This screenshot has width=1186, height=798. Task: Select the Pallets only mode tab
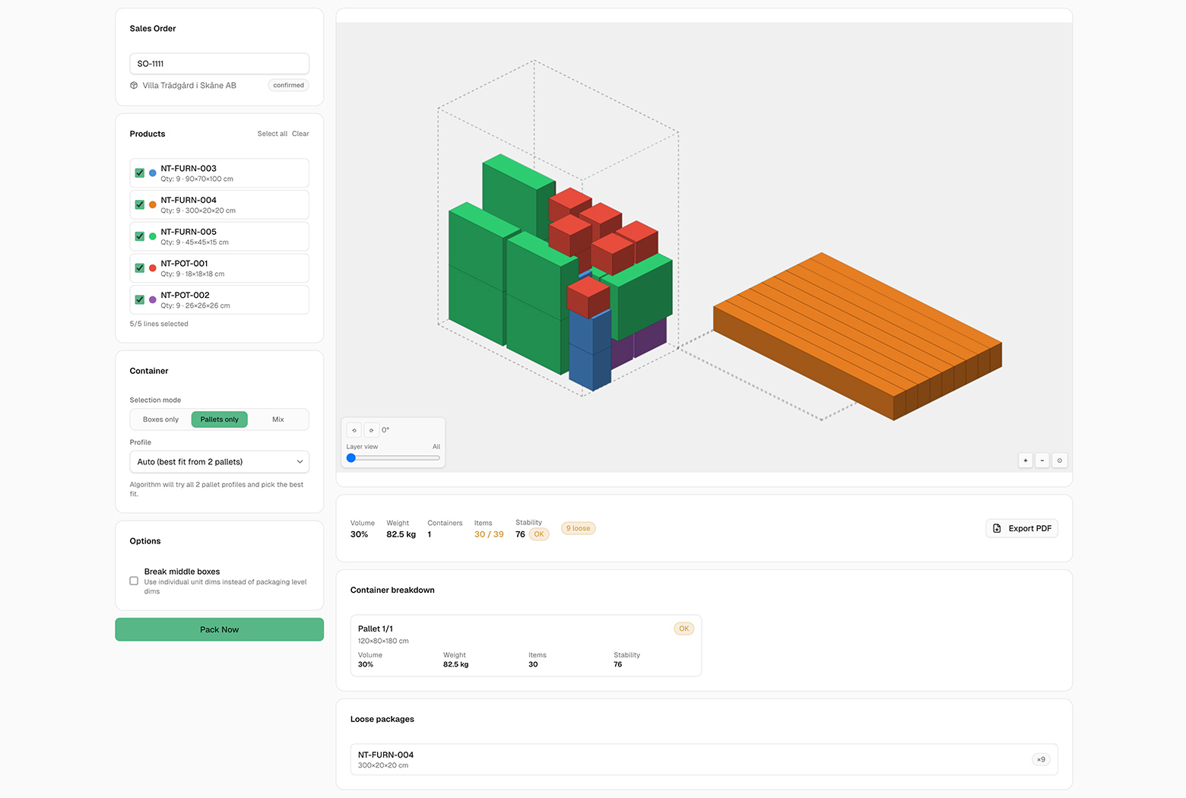[219, 419]
